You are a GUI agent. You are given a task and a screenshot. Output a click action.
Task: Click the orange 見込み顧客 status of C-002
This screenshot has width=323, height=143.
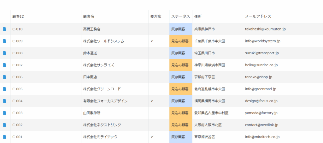click(x=180, y=125)
